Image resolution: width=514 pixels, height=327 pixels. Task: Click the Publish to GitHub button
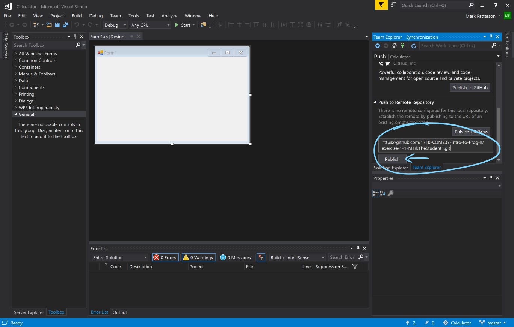click(x=470, y=87)
